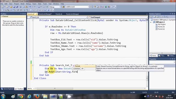This screenshot has width=176, height=99.
Task: Open the Server Explorer bottom tab
Action: pyautogui.click(x=7, y=89)
